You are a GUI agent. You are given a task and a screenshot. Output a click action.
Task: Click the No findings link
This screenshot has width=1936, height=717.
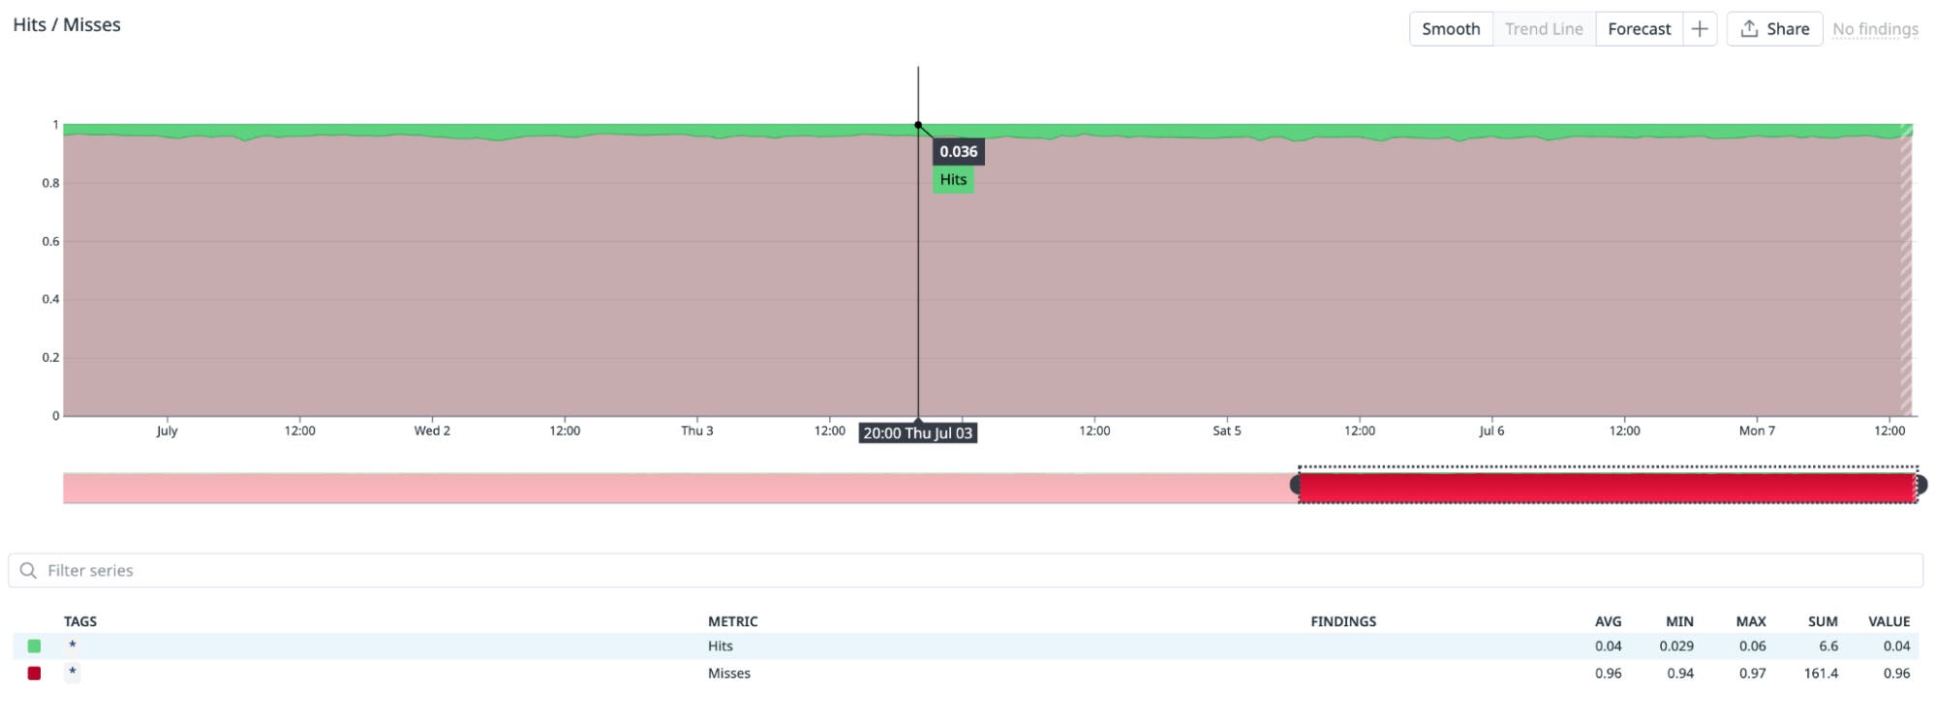1875,29
